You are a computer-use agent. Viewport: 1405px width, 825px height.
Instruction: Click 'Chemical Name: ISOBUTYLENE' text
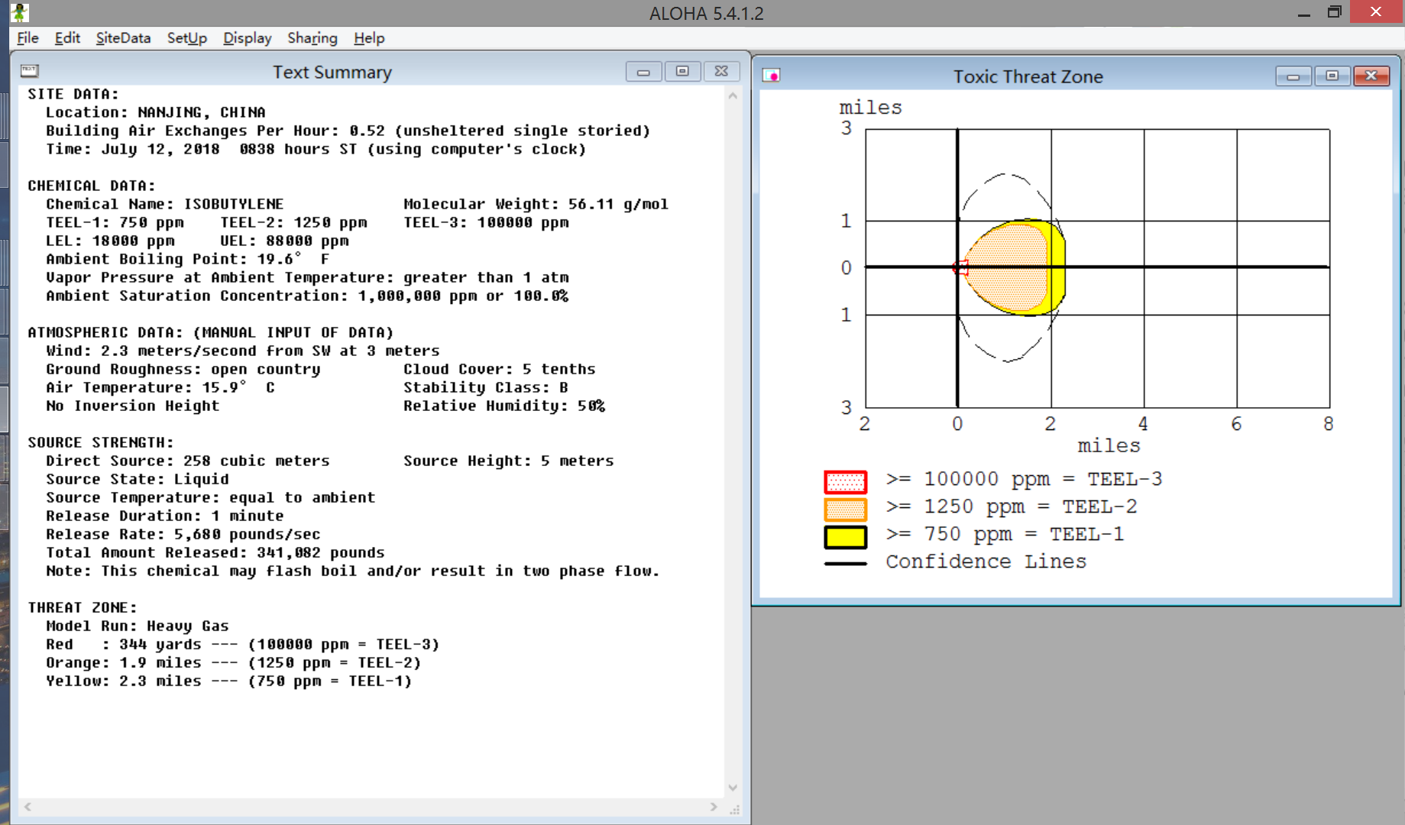[165, 204]
